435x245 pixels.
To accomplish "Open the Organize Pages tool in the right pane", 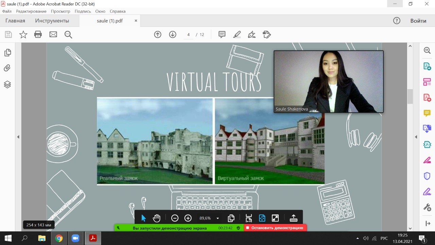I will 427,82.
